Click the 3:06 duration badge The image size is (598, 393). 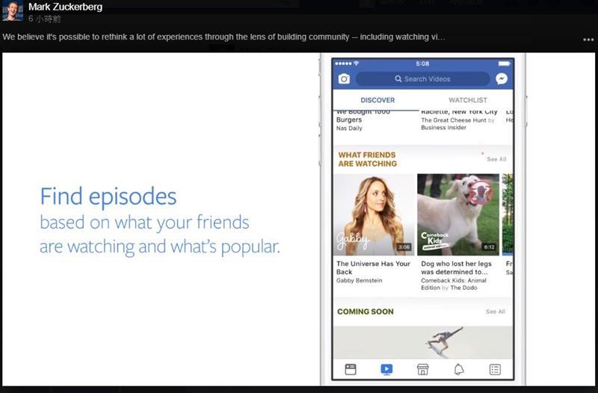[x=404, y=247]
